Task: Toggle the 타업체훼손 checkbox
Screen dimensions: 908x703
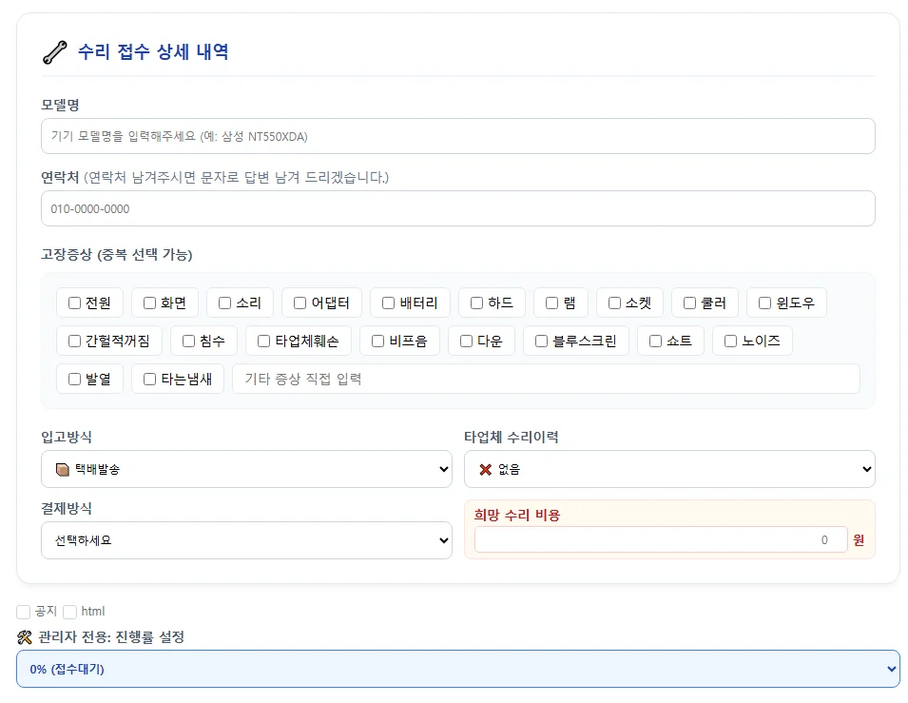Action: click(264, 342)
